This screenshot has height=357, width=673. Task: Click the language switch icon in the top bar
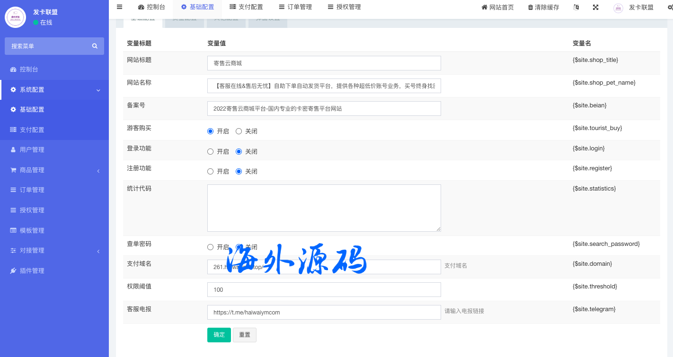point(576,7)
